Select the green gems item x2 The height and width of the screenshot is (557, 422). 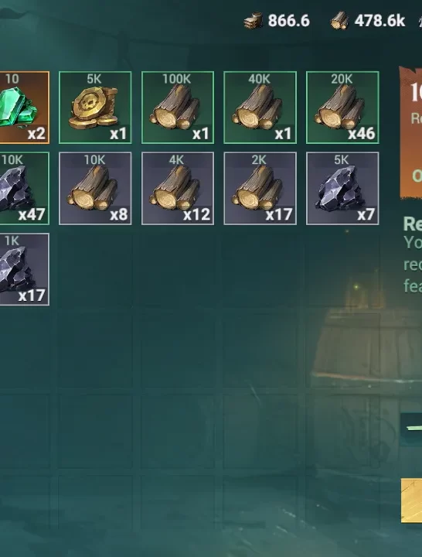(24, 108)
